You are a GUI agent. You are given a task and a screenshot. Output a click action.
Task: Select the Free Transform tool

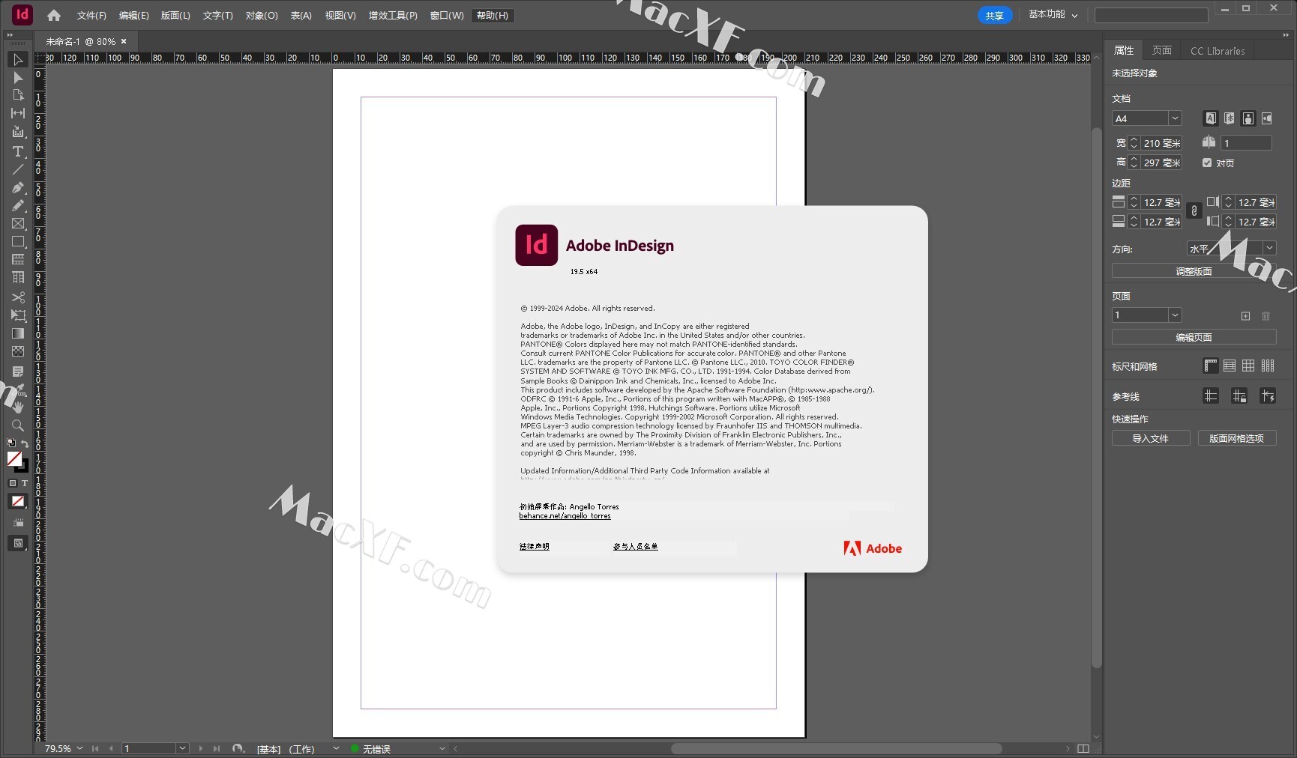[18, 315]
